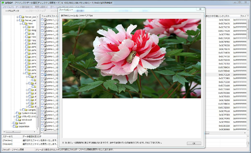251x153 pixels.
Task: Tick the Server_san folder checkbox
Action: click(x=20, y=20)
